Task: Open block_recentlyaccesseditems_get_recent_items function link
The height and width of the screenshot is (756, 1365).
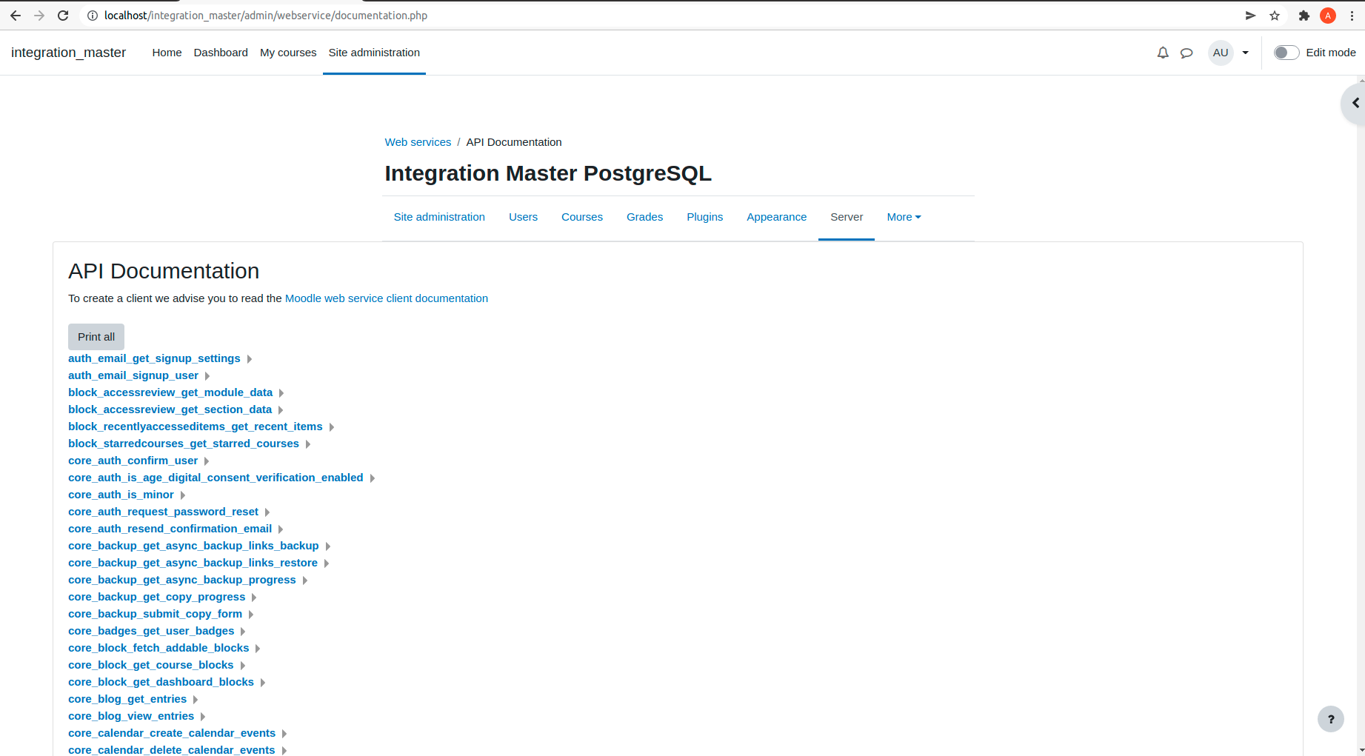Action: click(x=196, y=426)
